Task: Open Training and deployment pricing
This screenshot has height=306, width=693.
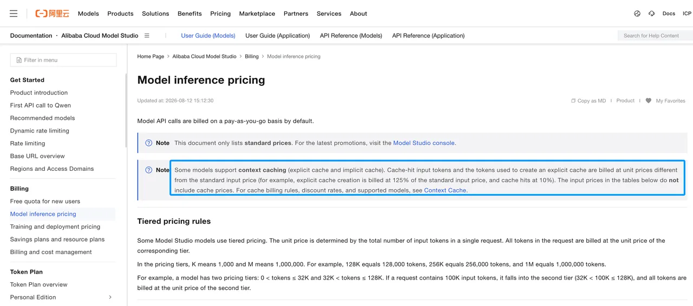Action: pos(55,227)
